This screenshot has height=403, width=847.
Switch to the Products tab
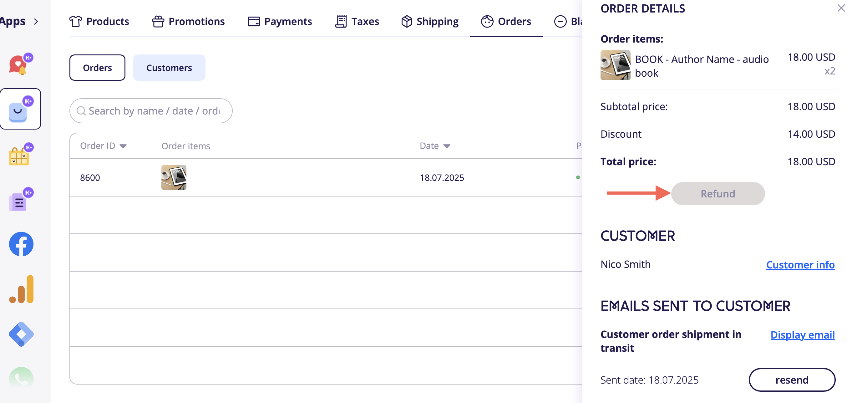tap(99, 21)
